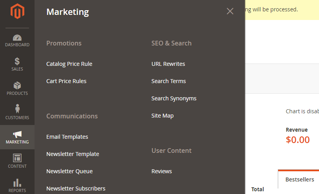The image size is (319, 194).
Task: Select Search Terms menu entry
Action: 168,81
